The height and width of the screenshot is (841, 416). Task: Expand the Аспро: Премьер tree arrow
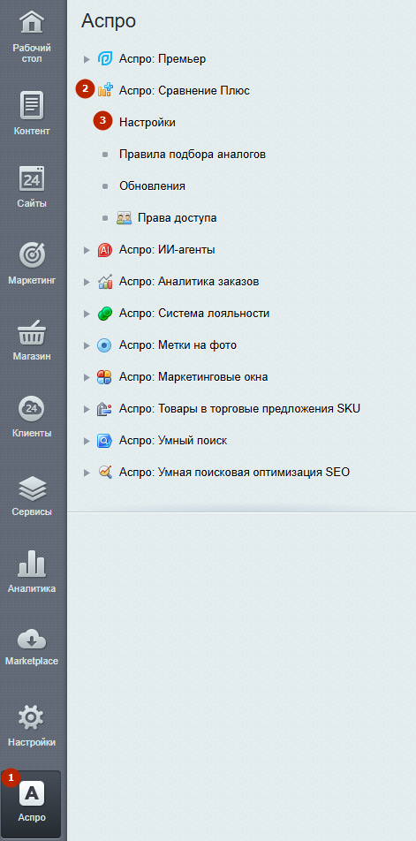pyautogui.click(x=87, y=59)
